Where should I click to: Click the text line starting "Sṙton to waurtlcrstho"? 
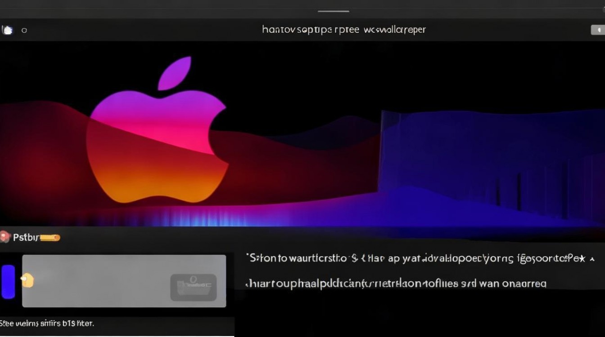tap(416, 258)
